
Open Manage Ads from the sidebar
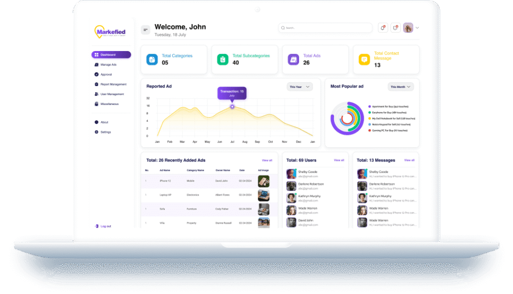tap(108, 64)
